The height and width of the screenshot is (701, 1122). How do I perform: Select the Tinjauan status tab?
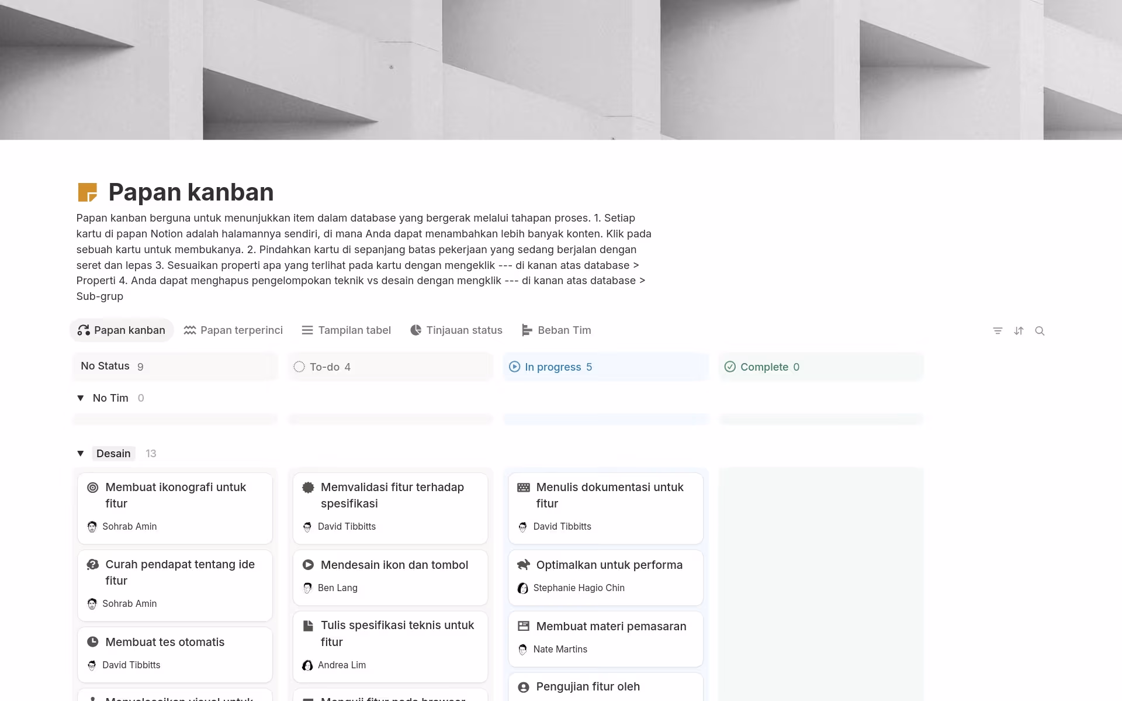pos(456,330)
